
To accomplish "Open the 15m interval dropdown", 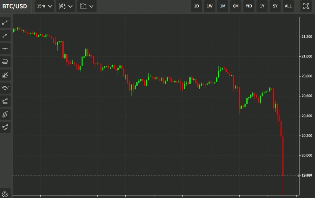I will [44, 6].
